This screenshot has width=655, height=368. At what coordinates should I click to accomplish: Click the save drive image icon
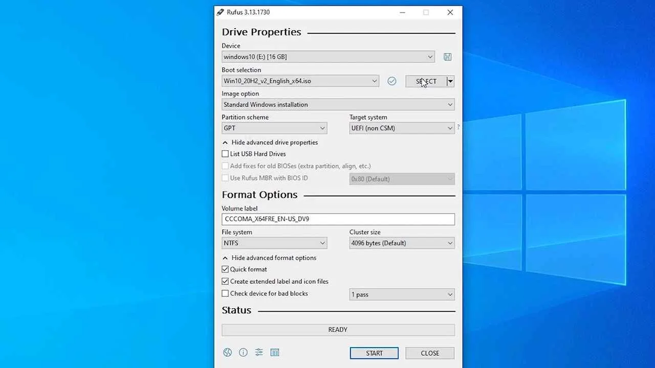click(447, 57)
